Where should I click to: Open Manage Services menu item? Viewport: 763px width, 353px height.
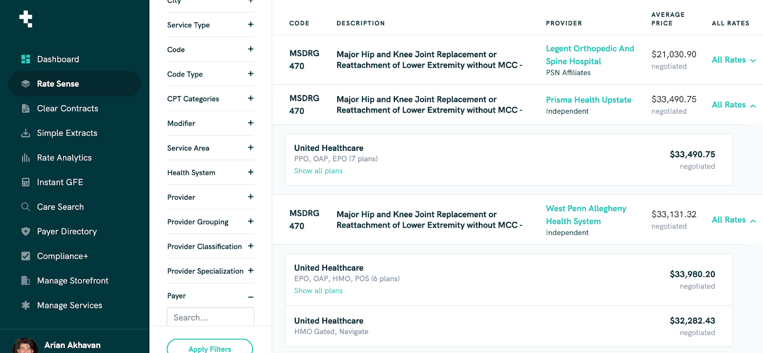tap(70, 305)
